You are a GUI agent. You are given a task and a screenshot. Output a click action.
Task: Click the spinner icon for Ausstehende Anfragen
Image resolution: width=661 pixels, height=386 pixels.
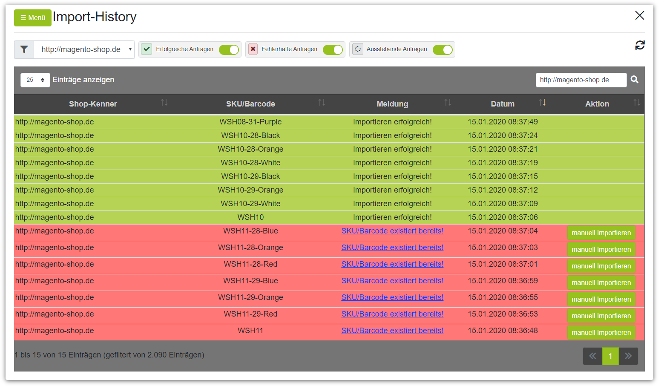[358, 49]
